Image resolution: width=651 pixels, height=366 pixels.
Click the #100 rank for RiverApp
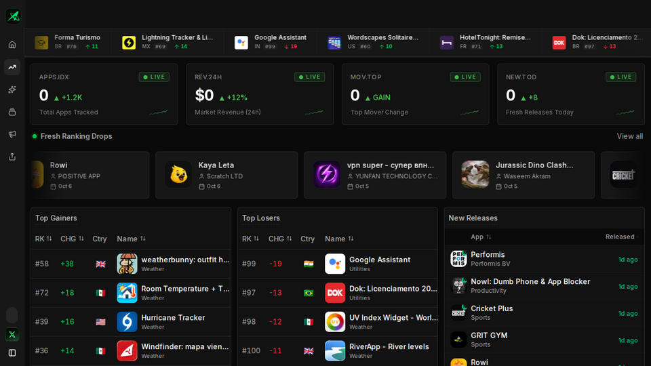click(251, 351)
